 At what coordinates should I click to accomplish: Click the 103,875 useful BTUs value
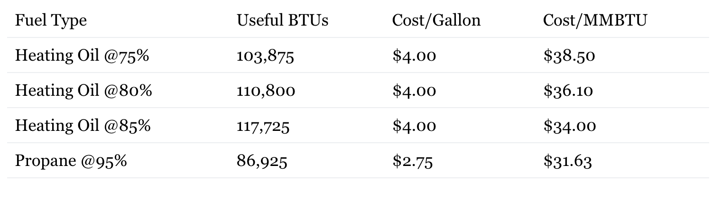tap(265, 56)
